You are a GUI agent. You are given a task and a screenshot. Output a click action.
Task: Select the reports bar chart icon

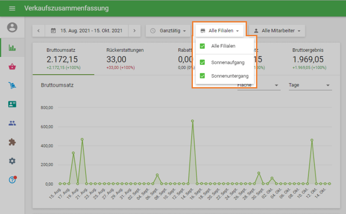click(12, 47)
